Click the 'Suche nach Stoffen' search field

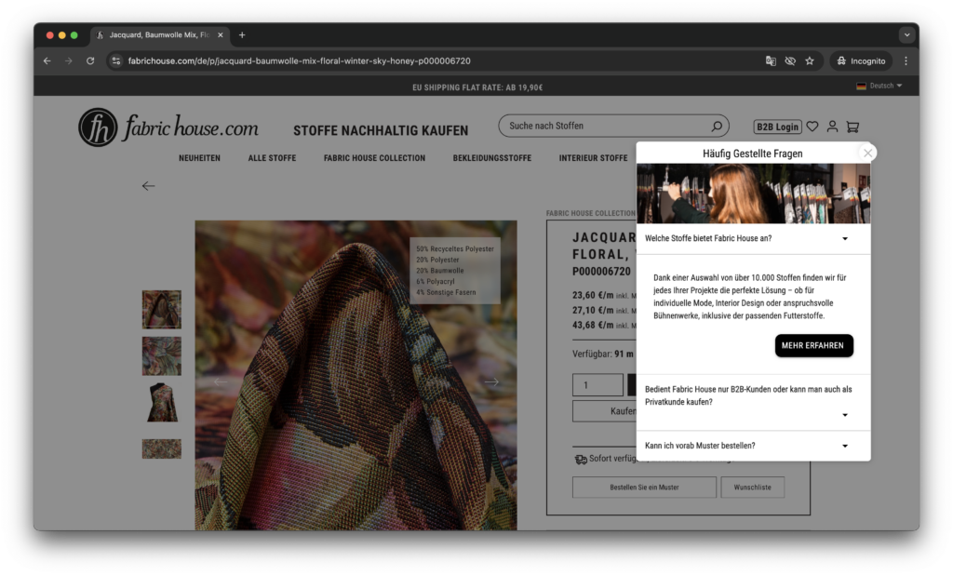point(605,127)
